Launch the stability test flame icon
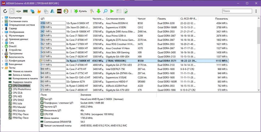Image resolution: width=261 pixels, height=132 pixels. 39,11
